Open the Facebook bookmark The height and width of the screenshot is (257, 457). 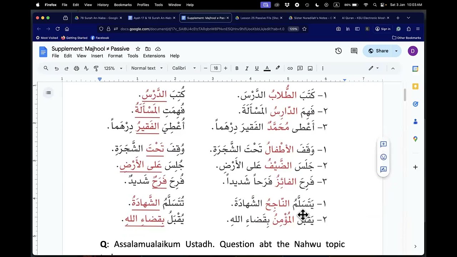(100, 38)
